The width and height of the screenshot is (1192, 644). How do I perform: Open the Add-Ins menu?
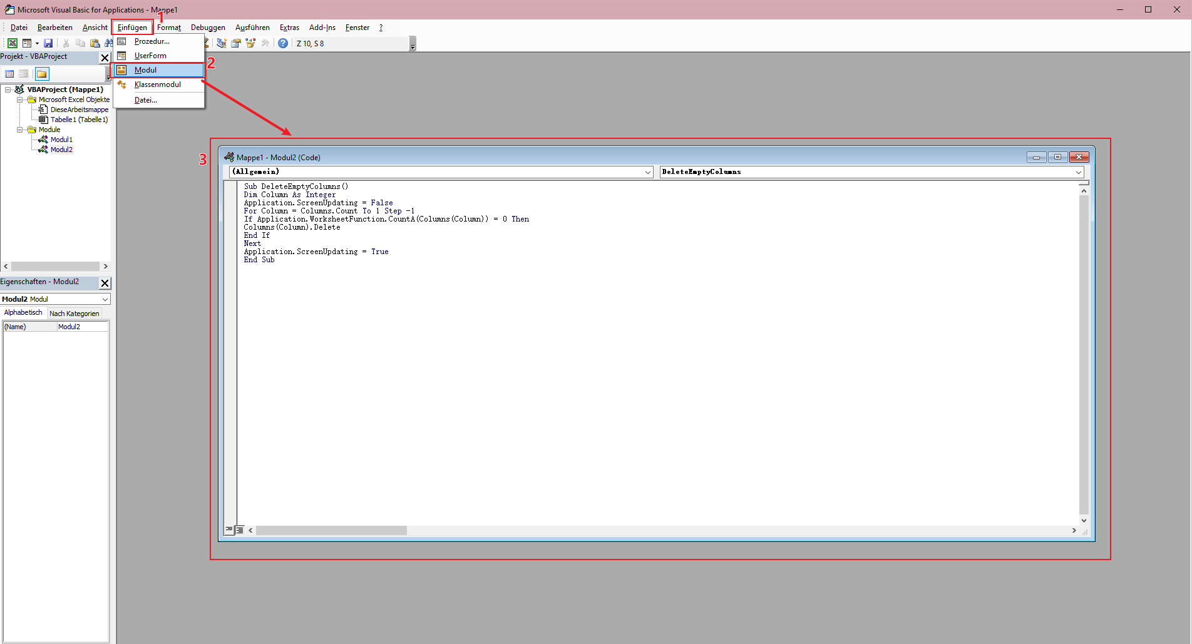point(322,28)
